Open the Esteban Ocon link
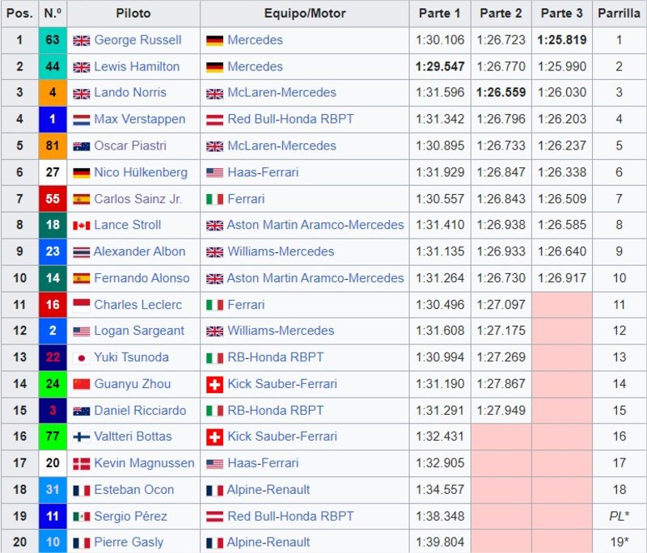 pos(133,489)
